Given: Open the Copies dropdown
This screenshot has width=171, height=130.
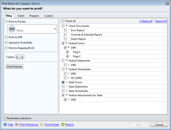Looking at the screenshot, I should point(20,57).
